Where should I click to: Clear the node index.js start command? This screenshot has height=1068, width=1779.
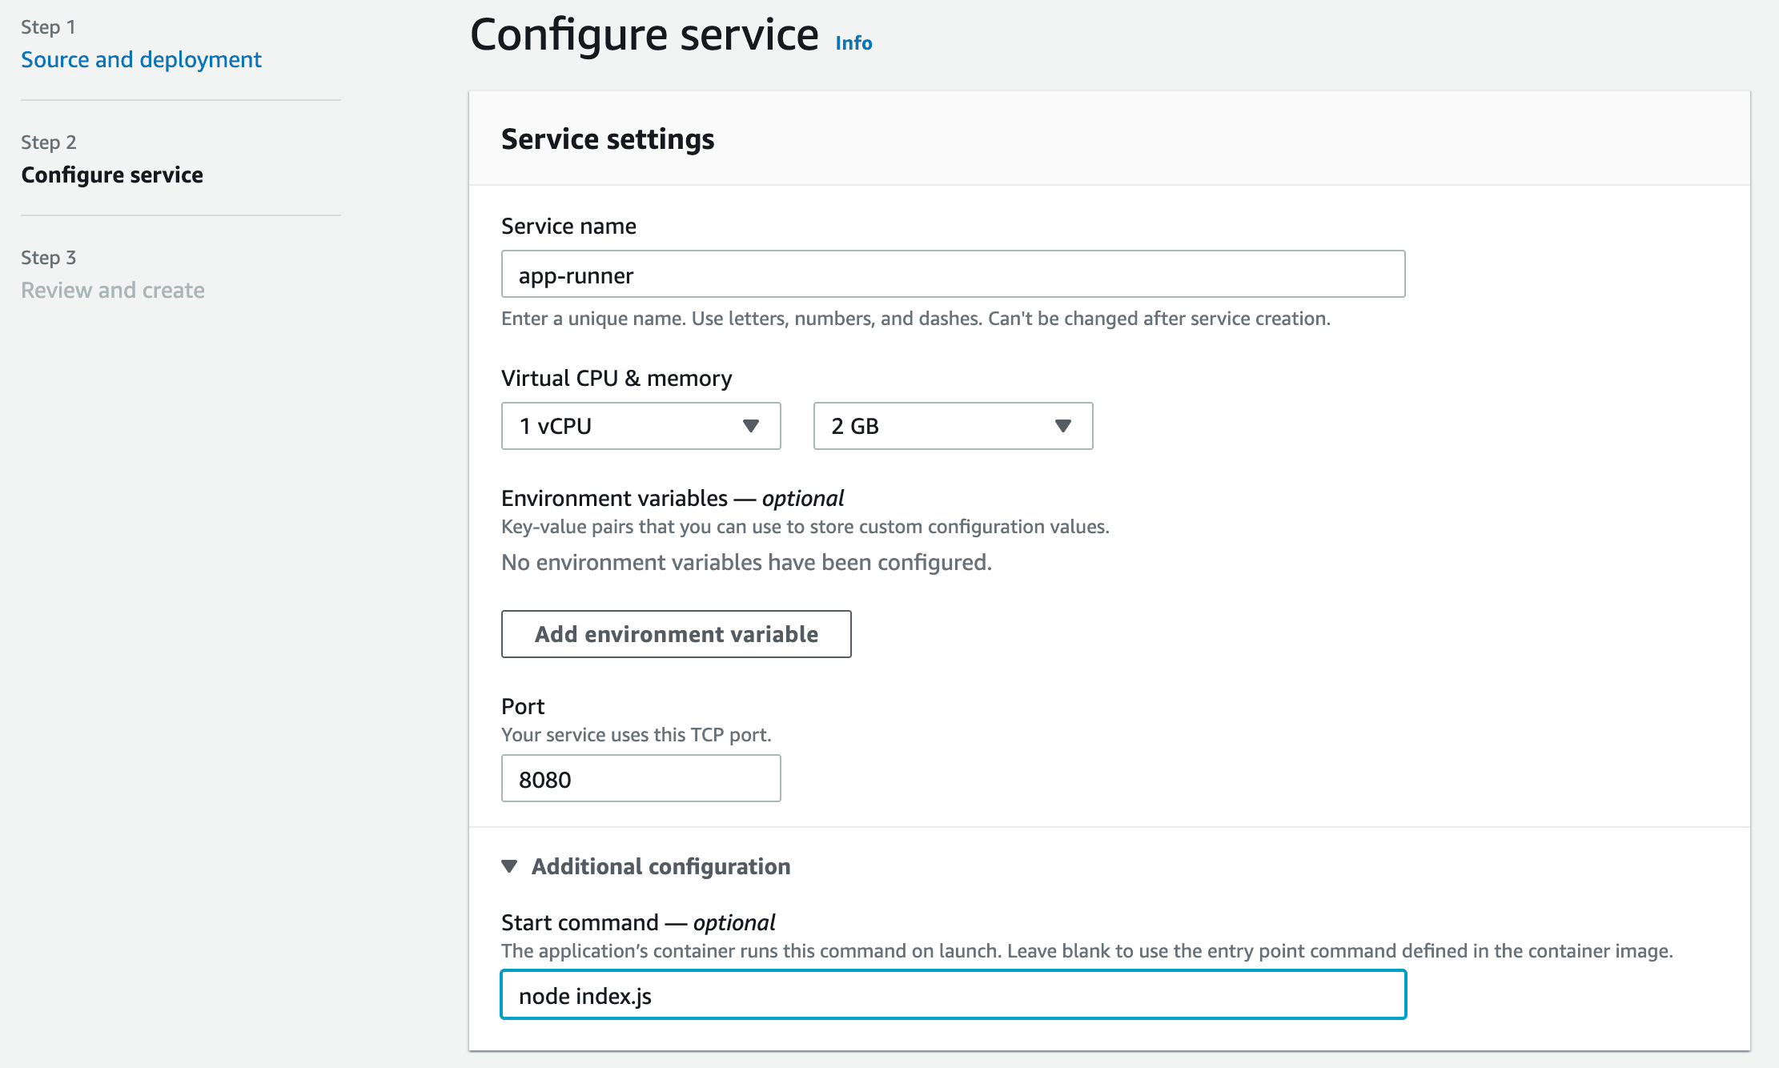click(x=952, y=996)
